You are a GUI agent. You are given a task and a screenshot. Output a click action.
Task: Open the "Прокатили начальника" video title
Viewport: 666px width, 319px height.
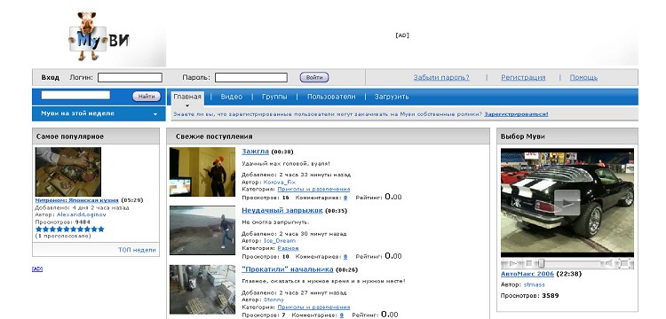coord(288,269)
